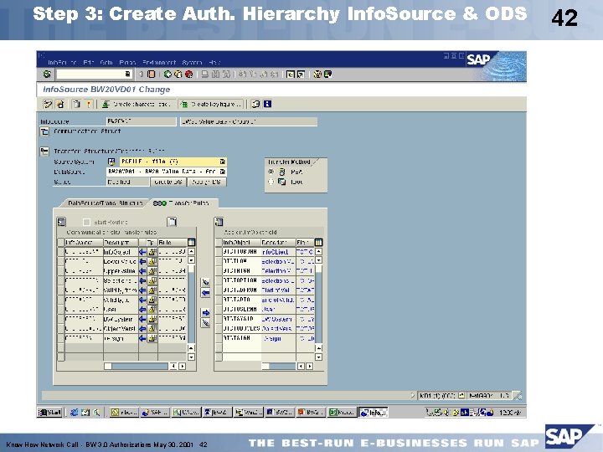The height and width of the screenshot is (452, 603).
Task: Click the Customize local layout icon
Action: (327, 74)
